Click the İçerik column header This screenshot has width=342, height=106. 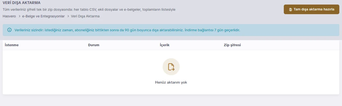coord(165,45)
